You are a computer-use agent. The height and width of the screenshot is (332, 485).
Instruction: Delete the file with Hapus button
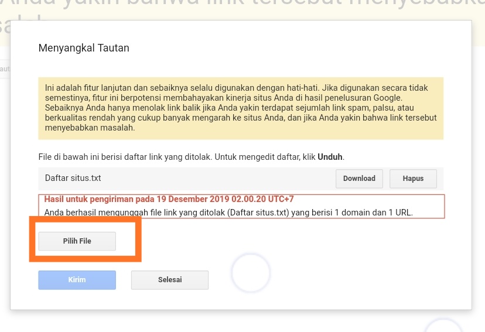tap(413, 179)
